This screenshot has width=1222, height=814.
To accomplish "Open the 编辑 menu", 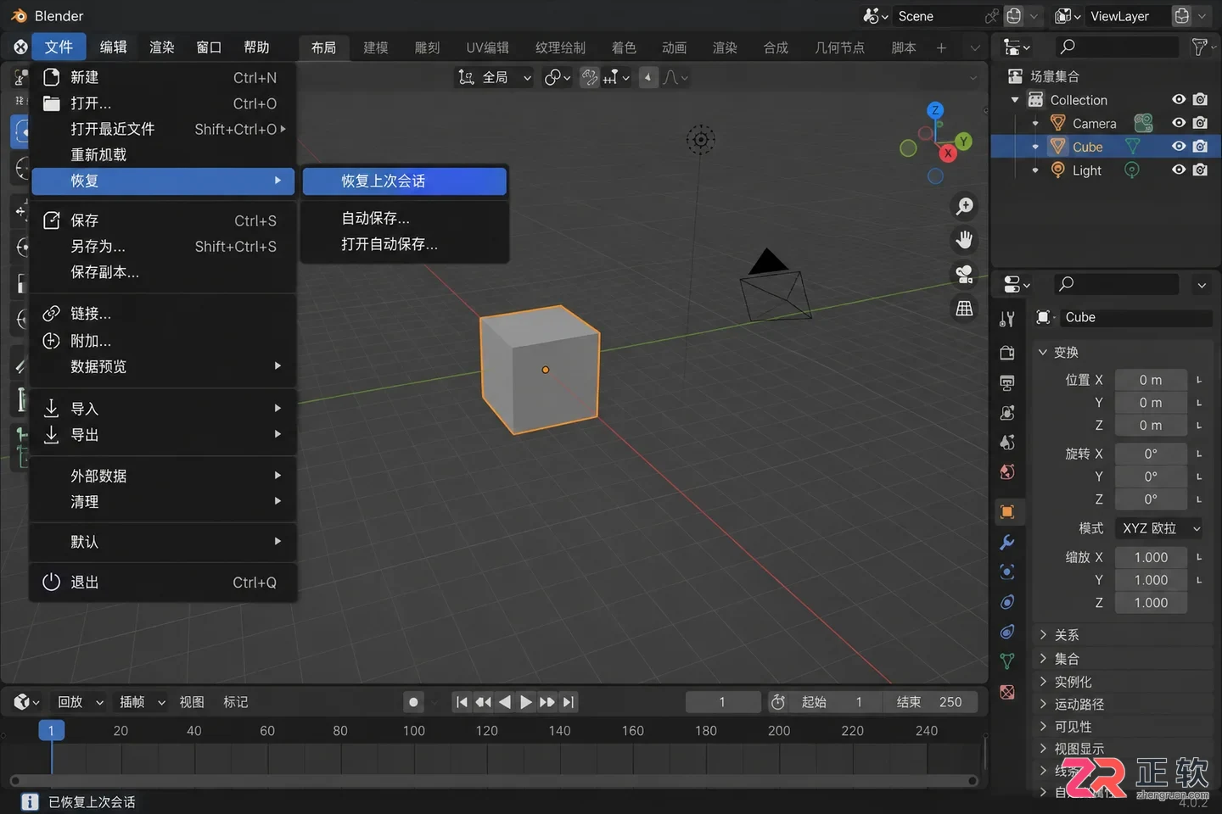I will pyautogui.click(x=114, y=47).
